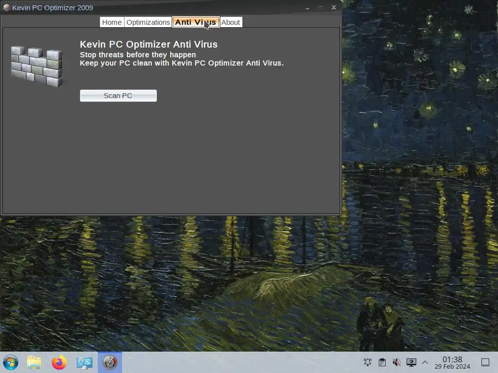Open the About tab
The image size is (498, 373).
point(231,22)
